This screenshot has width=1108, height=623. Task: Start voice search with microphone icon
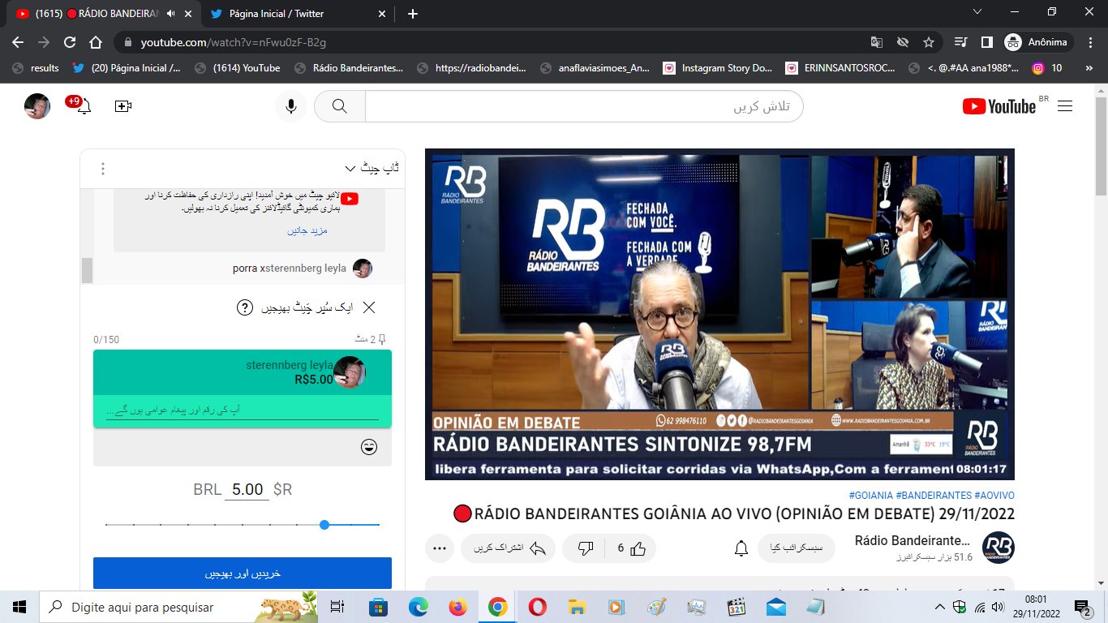coord(290,106)
